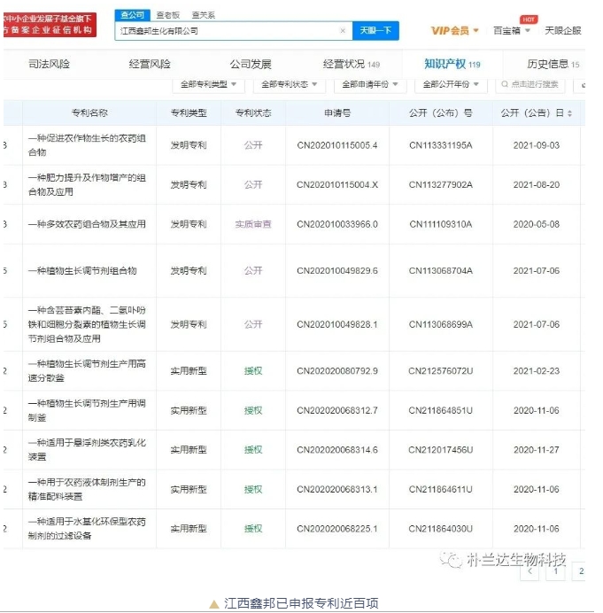Expand the 全部专利状态 filter dropdown

[290, 84]
